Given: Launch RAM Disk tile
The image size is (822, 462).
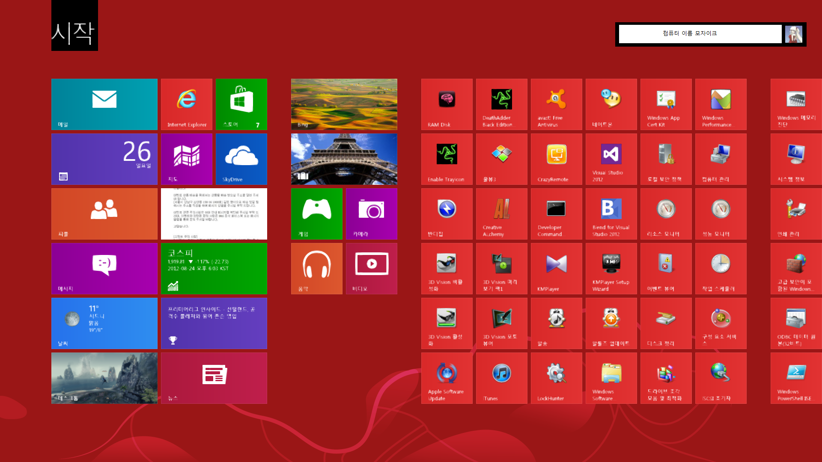Looking at the screenshot, I should pyautogui.click(x=447, y=104).
